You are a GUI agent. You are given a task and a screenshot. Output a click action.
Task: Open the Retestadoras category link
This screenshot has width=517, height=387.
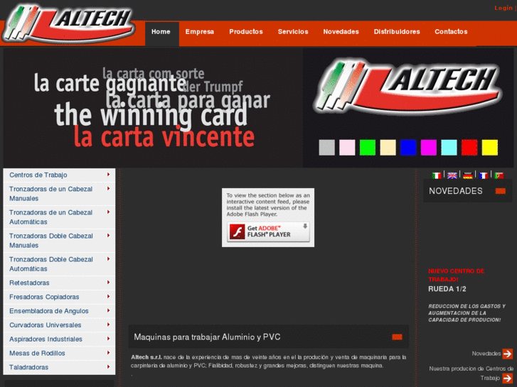(29, 283)
